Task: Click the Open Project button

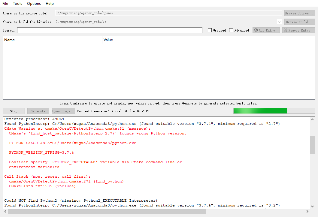Action: [63, 111]
